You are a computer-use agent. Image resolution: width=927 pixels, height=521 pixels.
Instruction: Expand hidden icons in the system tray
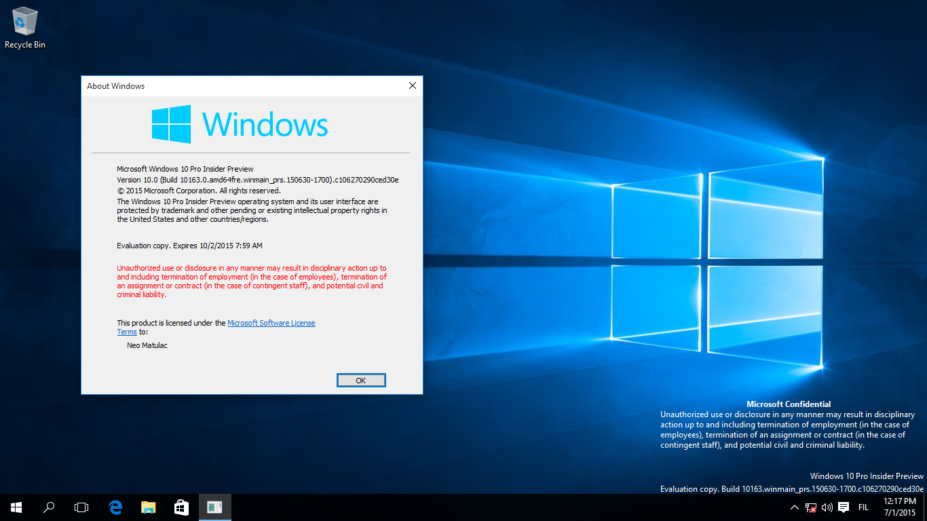pyautogui.click(x=794, y=507)
